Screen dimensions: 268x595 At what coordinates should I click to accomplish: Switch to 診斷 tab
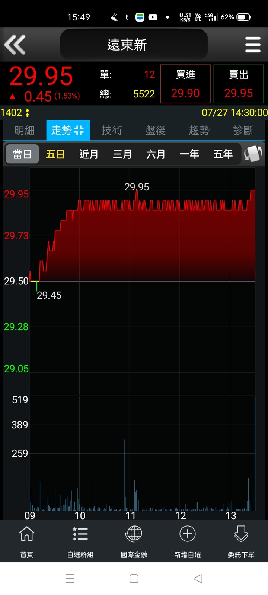coord(243,131)
